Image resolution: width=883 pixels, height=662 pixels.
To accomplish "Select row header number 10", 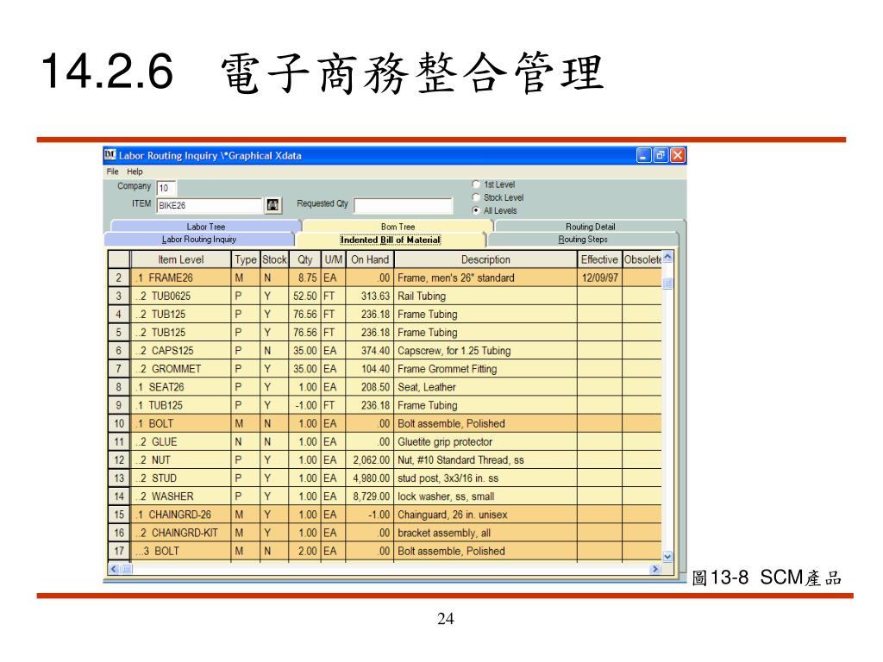I will click(119, 423).
